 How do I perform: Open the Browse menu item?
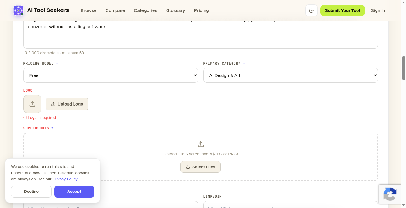(88, 10)
